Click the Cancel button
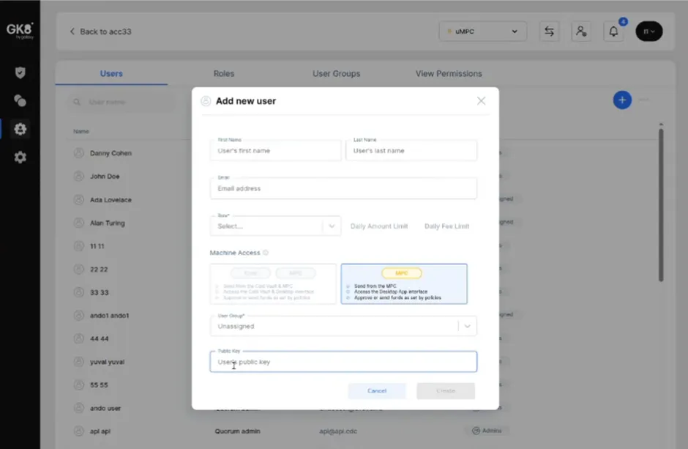 [x=377, y=390]
